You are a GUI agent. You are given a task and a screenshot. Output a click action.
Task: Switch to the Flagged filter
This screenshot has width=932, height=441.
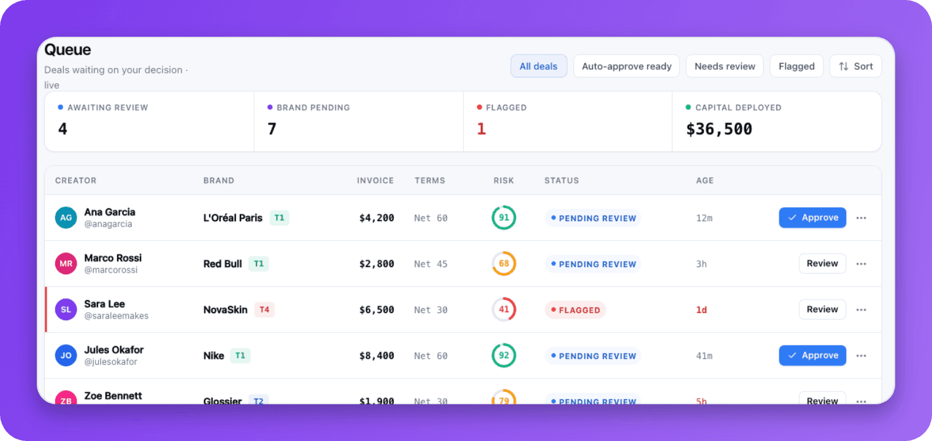pyautogui.click(x=796, y=66)
